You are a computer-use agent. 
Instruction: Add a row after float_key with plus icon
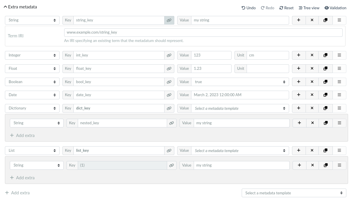point(299,68)
